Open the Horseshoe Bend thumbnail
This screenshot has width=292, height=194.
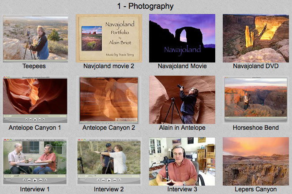(x=255, y=100)
